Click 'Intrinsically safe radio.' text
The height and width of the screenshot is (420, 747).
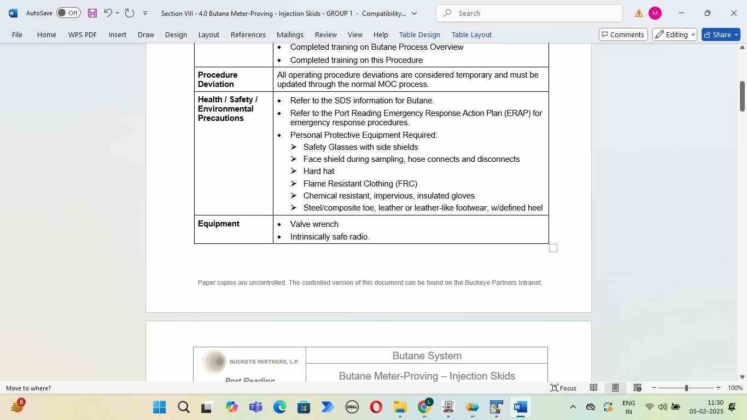click(x=330, y=237)
